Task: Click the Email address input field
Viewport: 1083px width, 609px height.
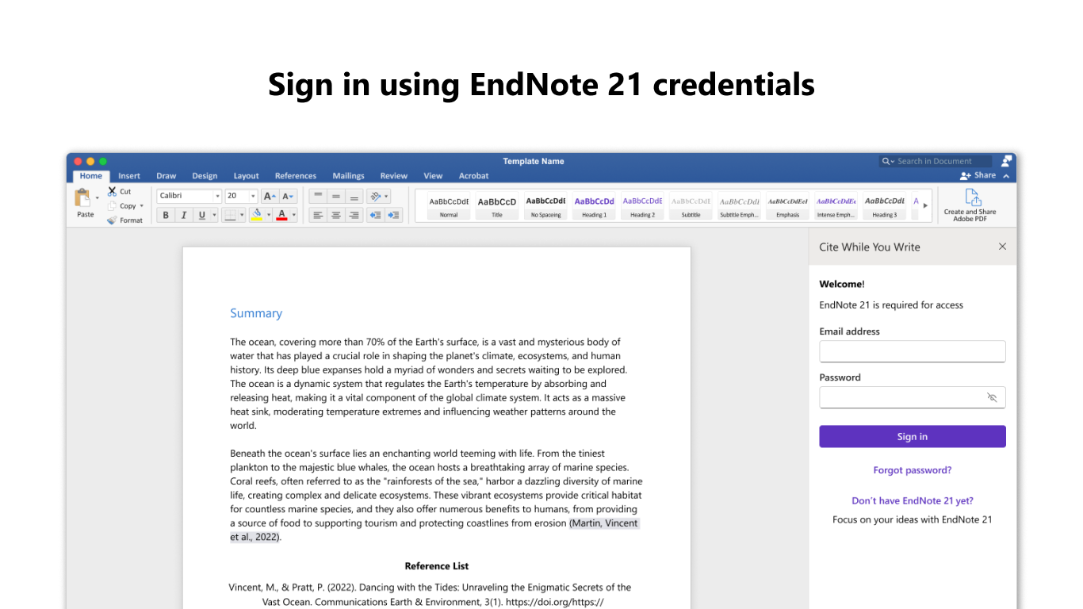Action: (913, 351)
